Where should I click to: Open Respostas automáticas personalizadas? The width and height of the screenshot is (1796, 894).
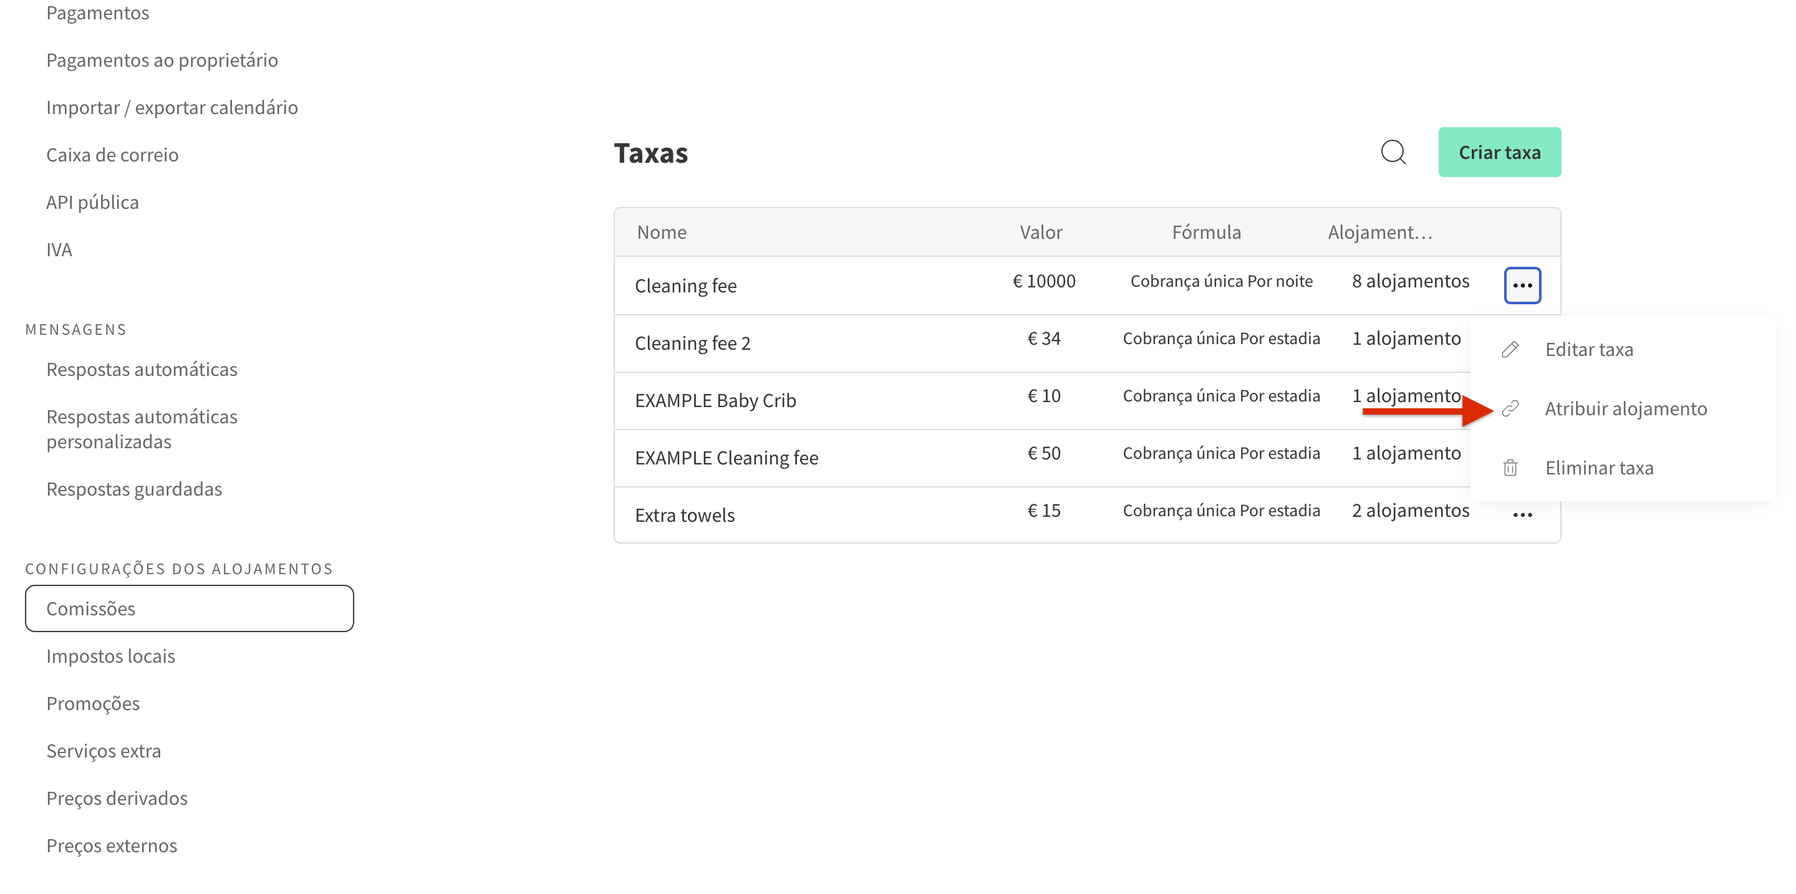click(x=142, y=428)
